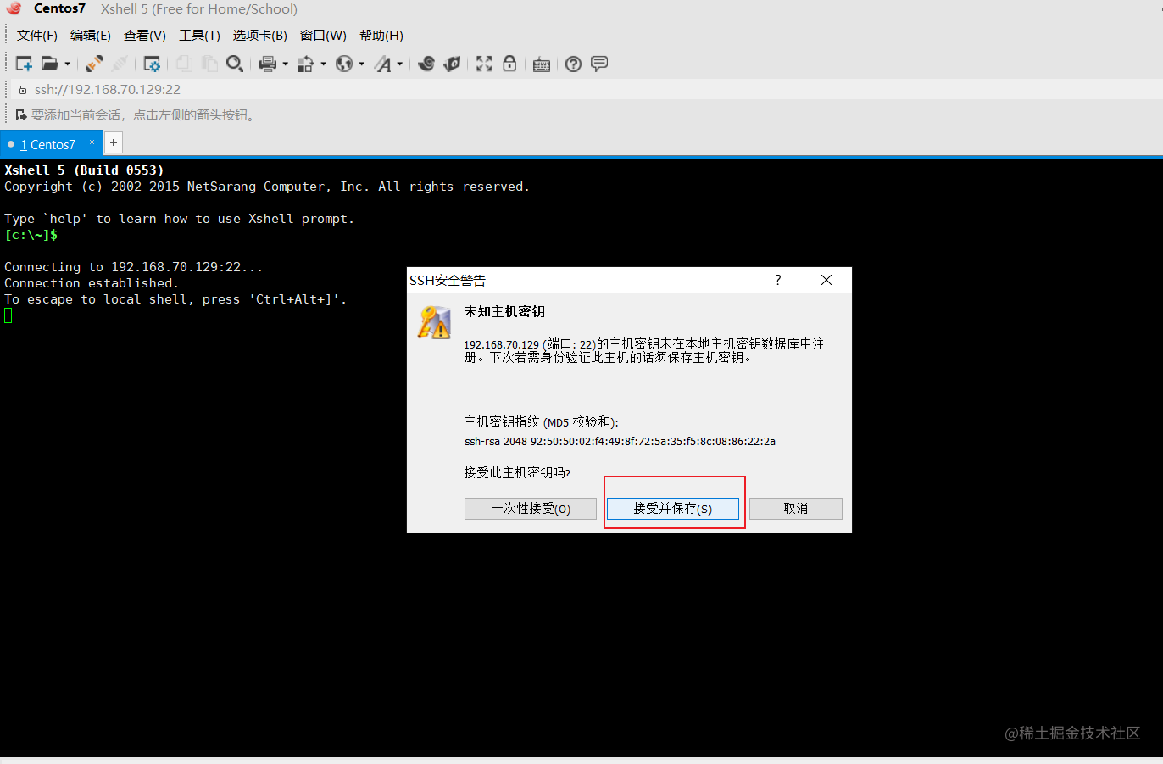
Task: Click the Xshell app logo in title bar
Action: [14, 8]
